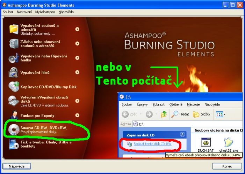Click the erase icon beside Smazat tento disk
This screenshot has height=174, width=245.
pyautogui.click(x=129, y=144)
